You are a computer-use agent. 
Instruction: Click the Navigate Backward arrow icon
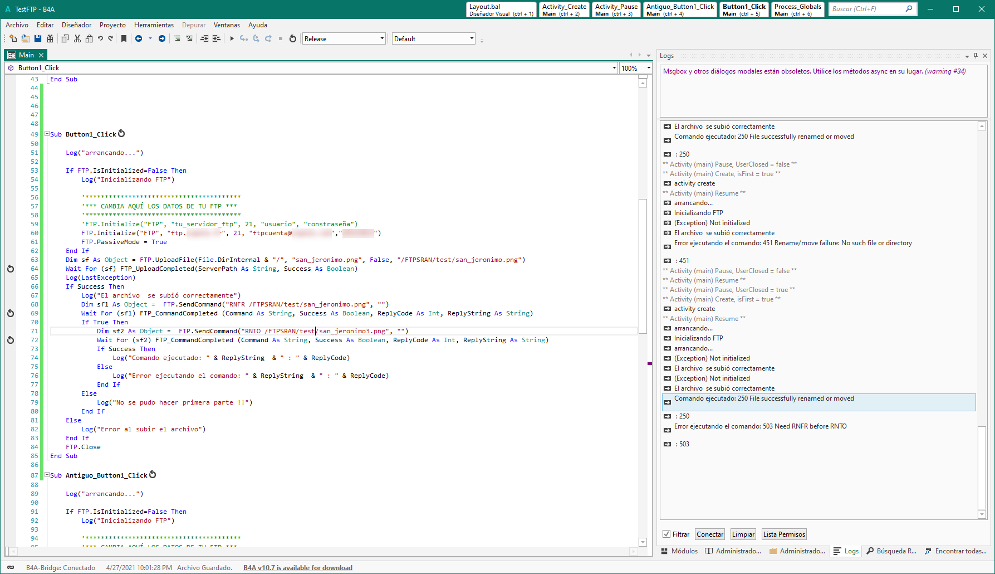click(x=139, y=38)
